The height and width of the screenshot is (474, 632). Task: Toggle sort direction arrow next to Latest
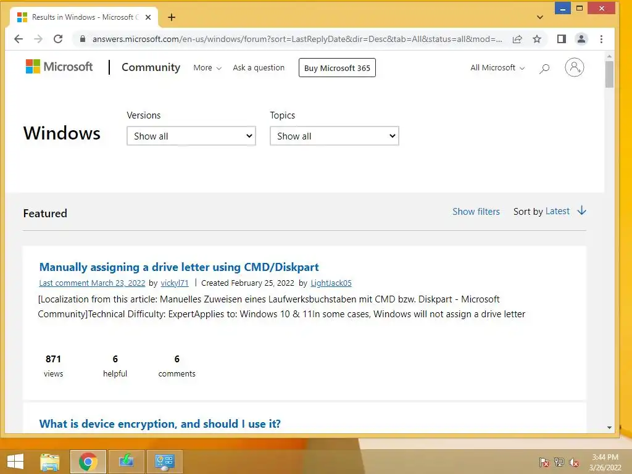click(581, 211)
